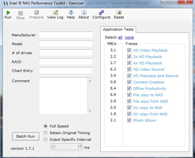The width and height of the screenshot is (195, 158).
Task: Click Comment scrollbar up arrow
Action: point(90,81)
